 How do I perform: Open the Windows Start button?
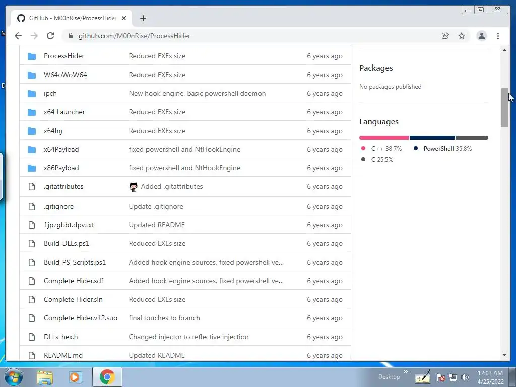[x=13, y=377]
